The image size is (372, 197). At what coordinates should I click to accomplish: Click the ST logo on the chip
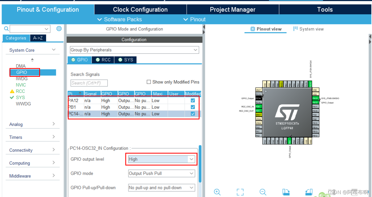click(287, 112)
